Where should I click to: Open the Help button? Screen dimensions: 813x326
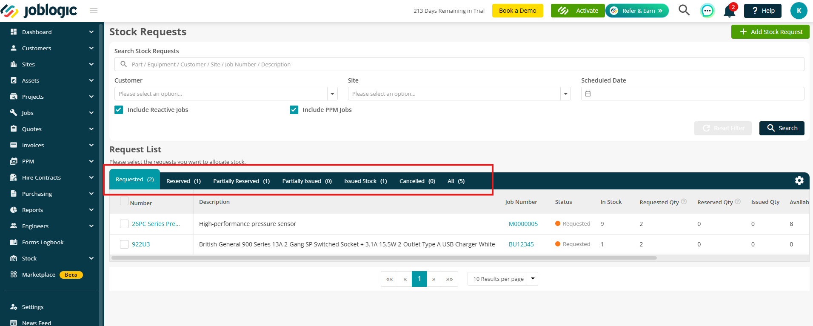coord(762,11)
